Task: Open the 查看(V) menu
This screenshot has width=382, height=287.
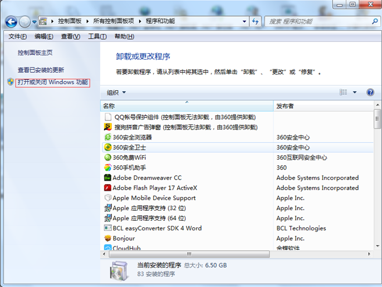Action: [x=70, y=37]
